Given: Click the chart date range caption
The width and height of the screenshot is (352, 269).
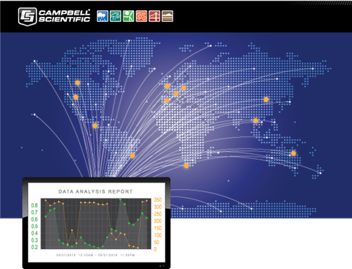Looking at the screenshot, I should coord(95,255).
